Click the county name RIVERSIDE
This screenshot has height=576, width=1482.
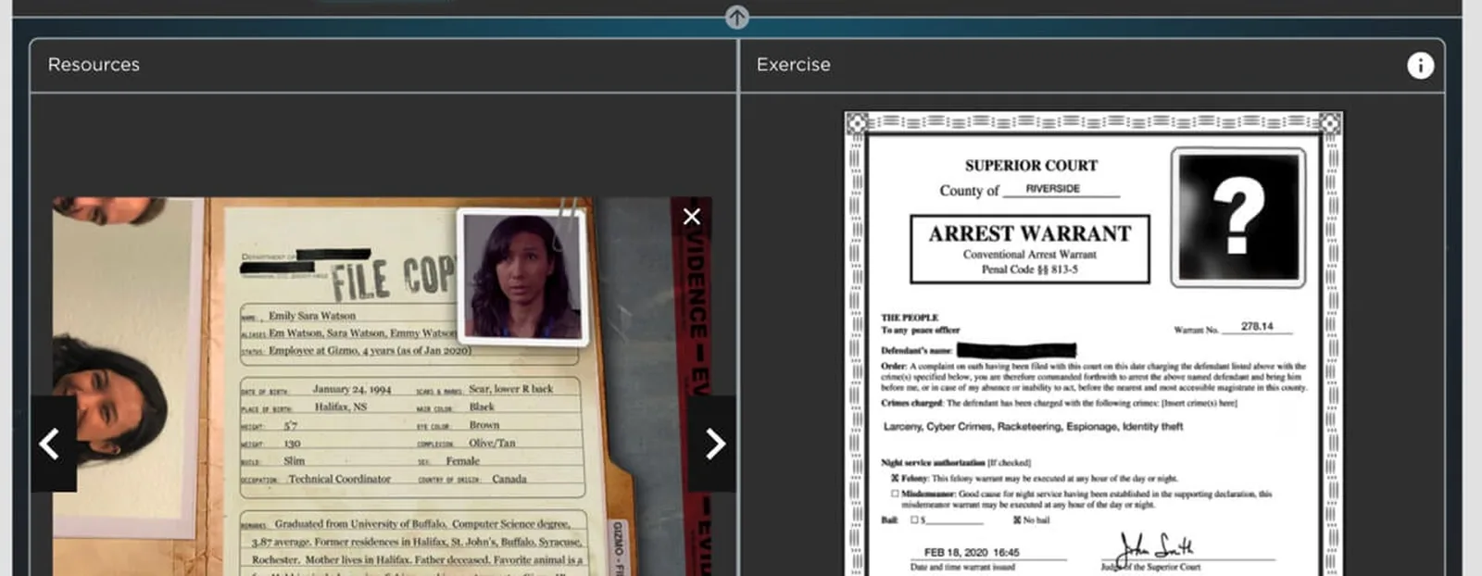(1052, 189)
